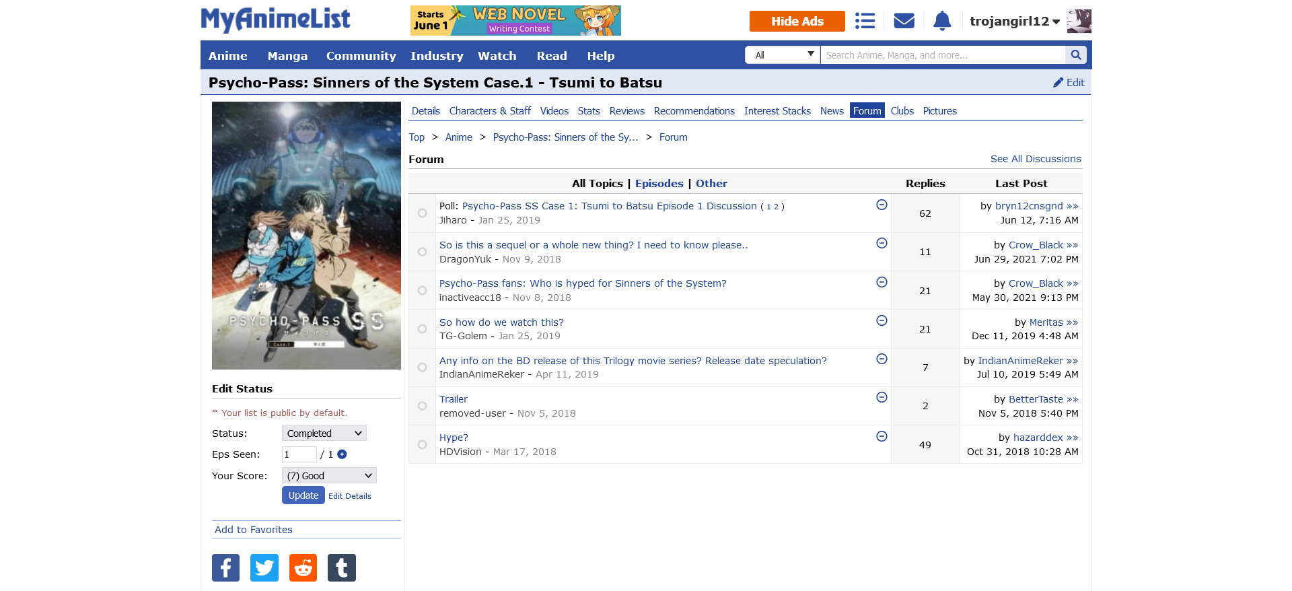Select radio for Episode 1 Discussion topic
Image resolution: width=1292 pixels, height=591 pixels.
(422, 213)
